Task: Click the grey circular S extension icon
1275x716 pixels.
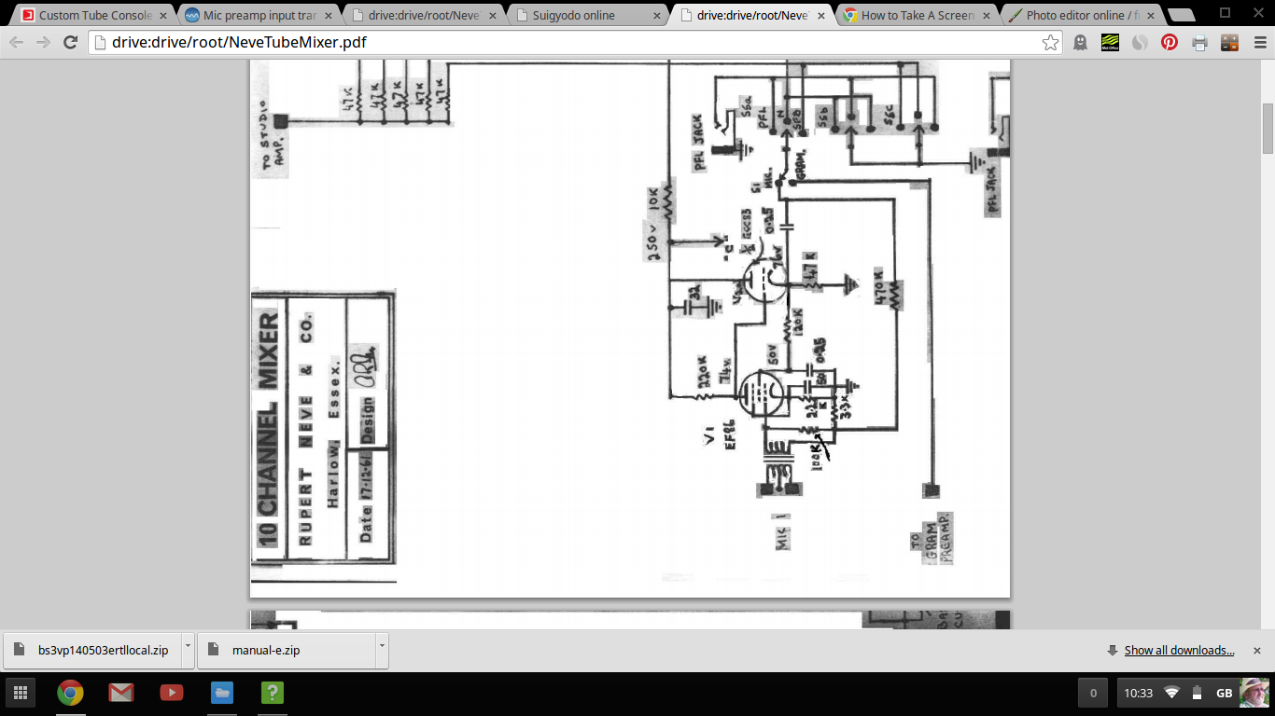Action: [1140, 42]
